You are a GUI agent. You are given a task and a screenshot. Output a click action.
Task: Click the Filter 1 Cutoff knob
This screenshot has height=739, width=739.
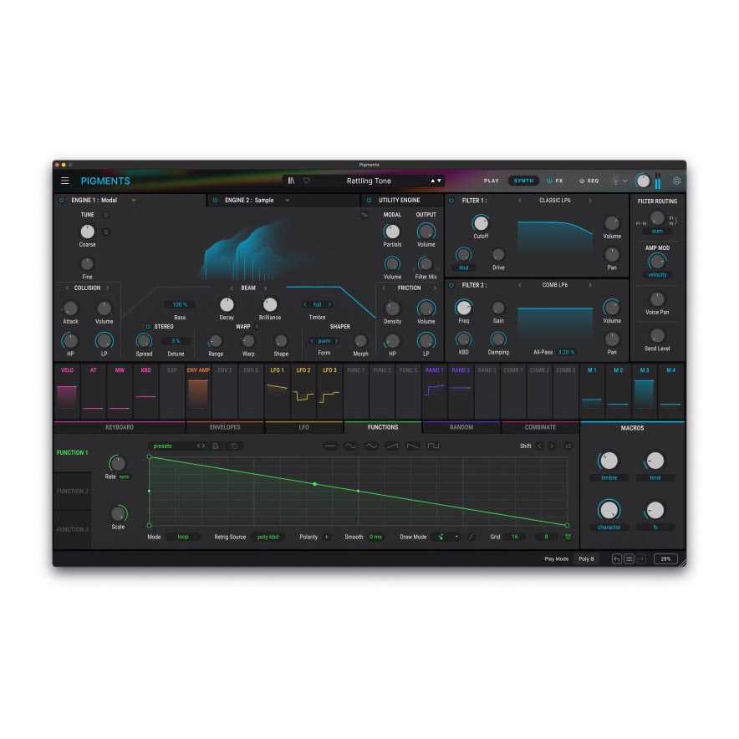pyautogui.click(x=481, y=223)
